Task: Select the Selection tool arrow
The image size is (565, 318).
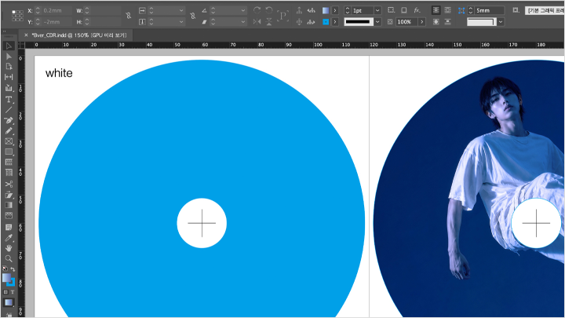Action: click(x=9, y=46)
